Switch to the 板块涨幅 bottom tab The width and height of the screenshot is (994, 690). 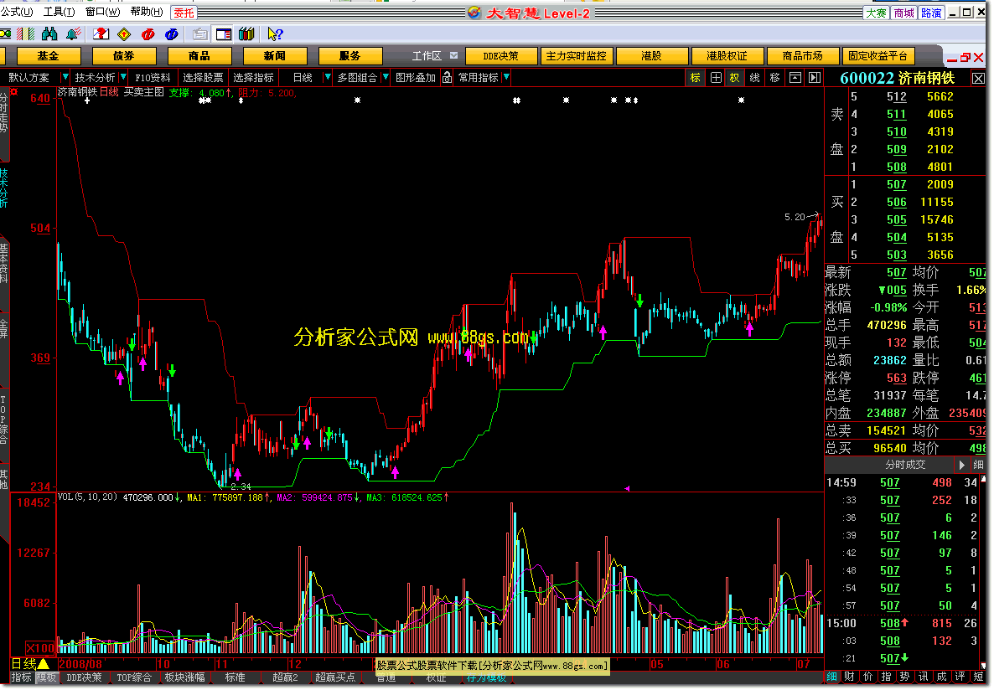185,677
